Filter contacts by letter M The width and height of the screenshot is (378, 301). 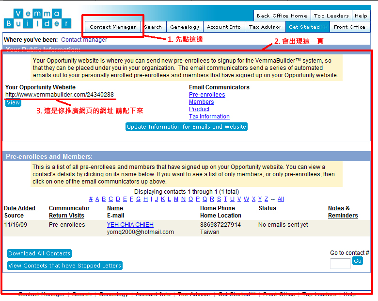pyautogui.click(x=176, y=199)
